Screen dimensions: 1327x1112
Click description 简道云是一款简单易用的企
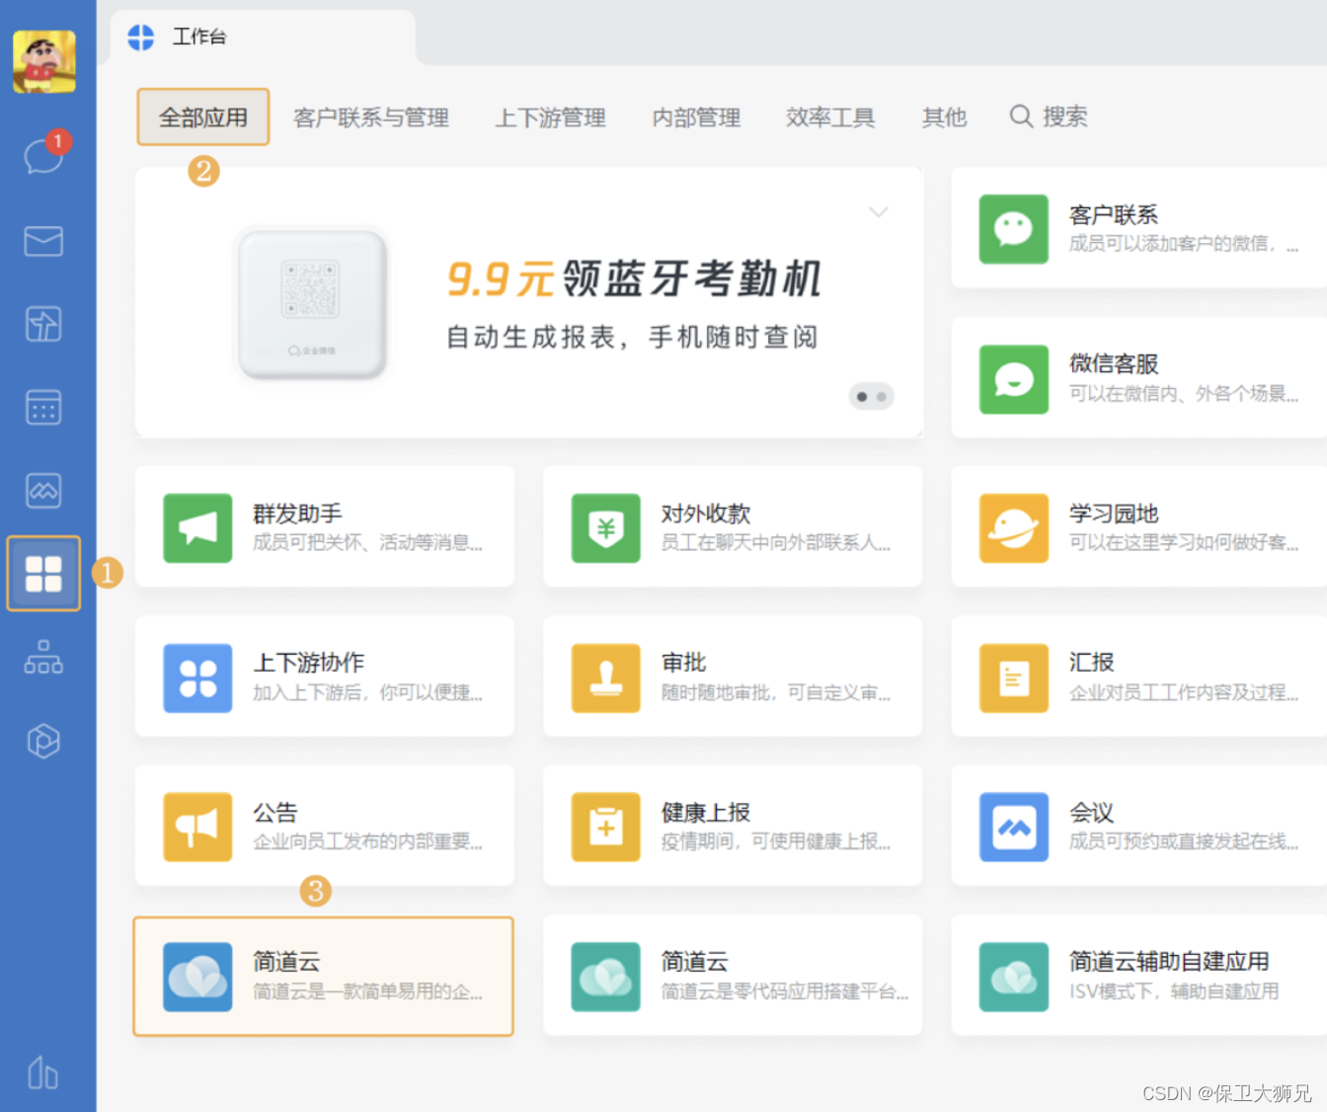coord(367,992)
